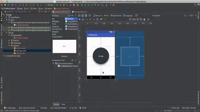Open the AppTheme selector

click(x=116, y=16)
